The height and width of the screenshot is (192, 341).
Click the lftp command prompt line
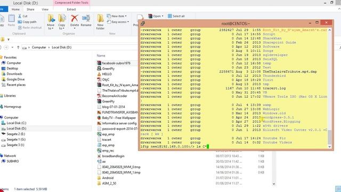click(x=174, y=147)
